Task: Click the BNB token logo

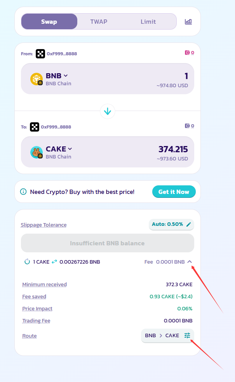Action: coord(37,79)
